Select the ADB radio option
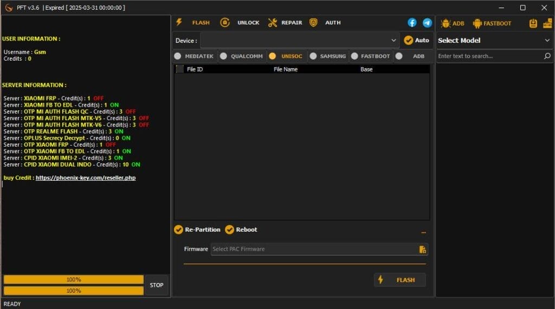 (410, 56)
